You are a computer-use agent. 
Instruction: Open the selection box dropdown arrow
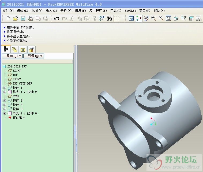tap(122, 18)
